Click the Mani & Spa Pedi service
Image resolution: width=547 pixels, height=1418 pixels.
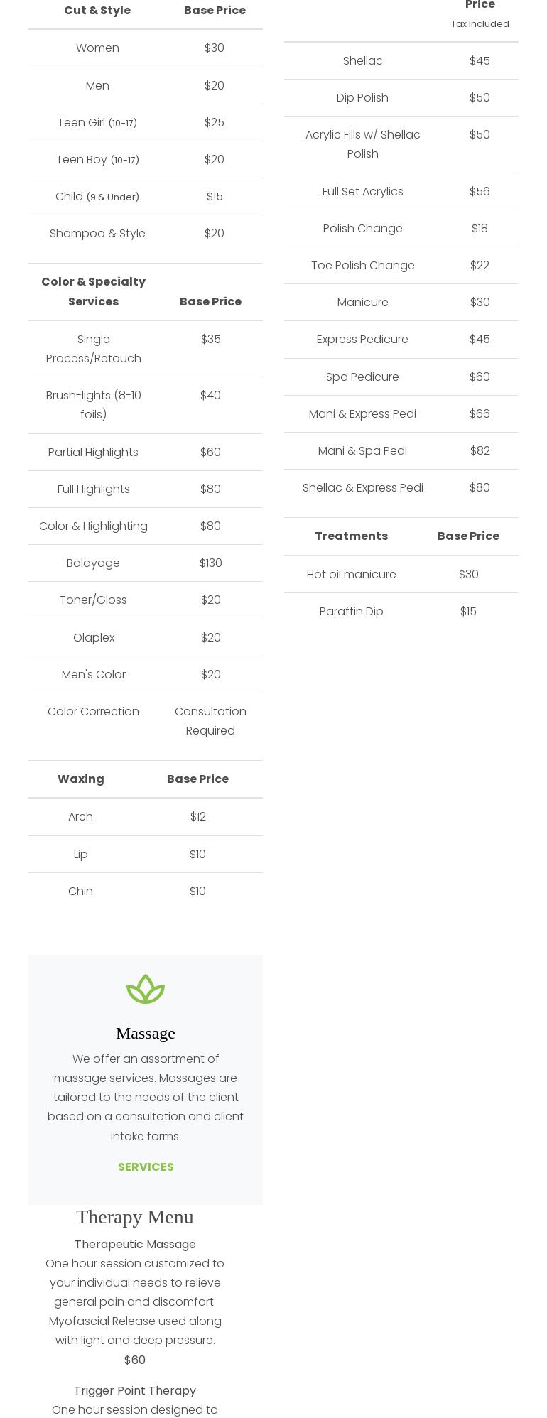click(x=362, y=450)
